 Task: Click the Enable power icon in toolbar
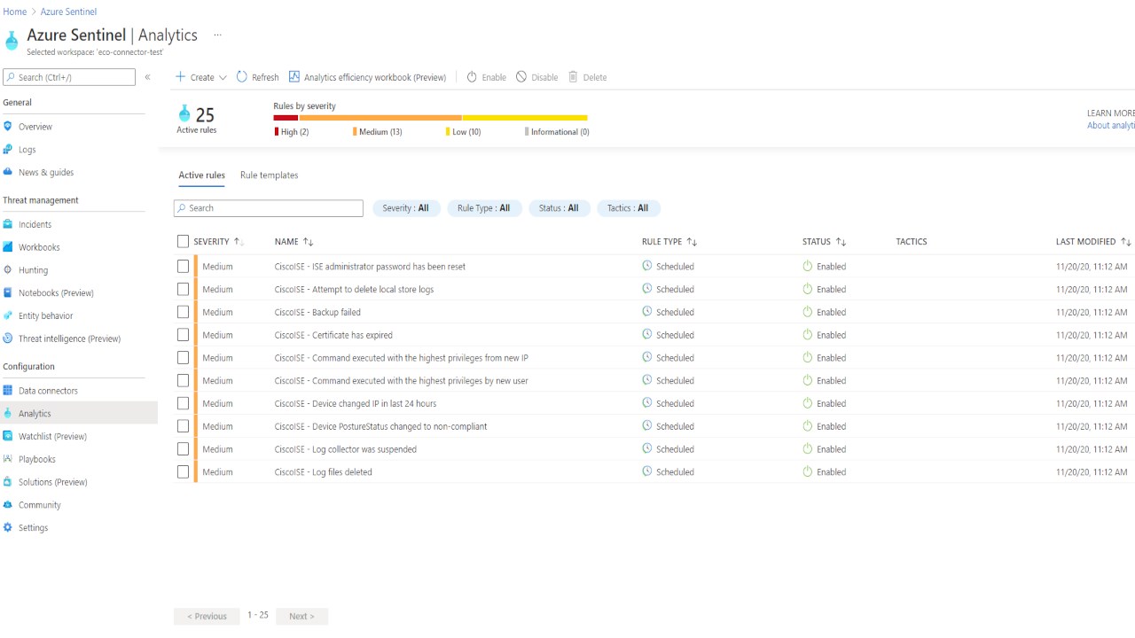point(472,77)
